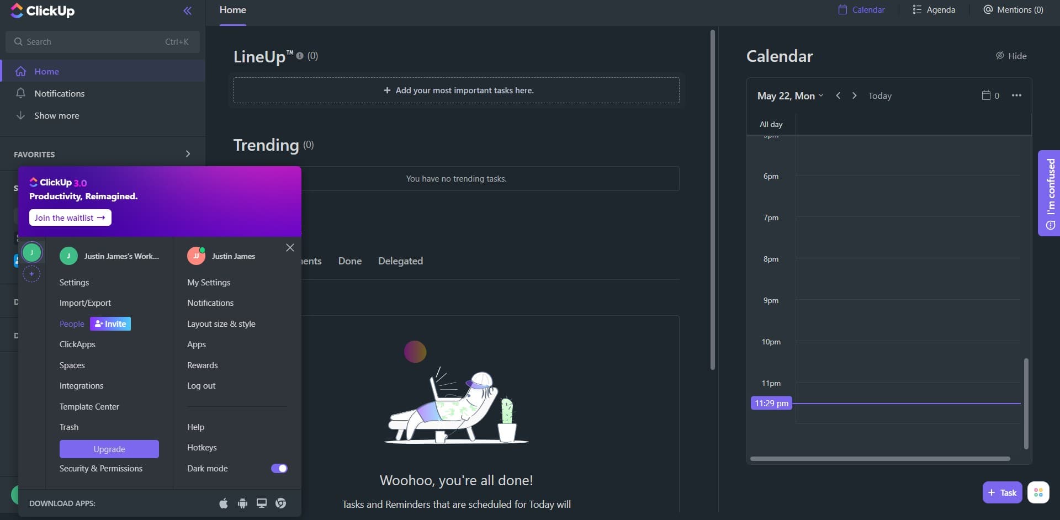Click the LineUp info icon

point(300,56)
